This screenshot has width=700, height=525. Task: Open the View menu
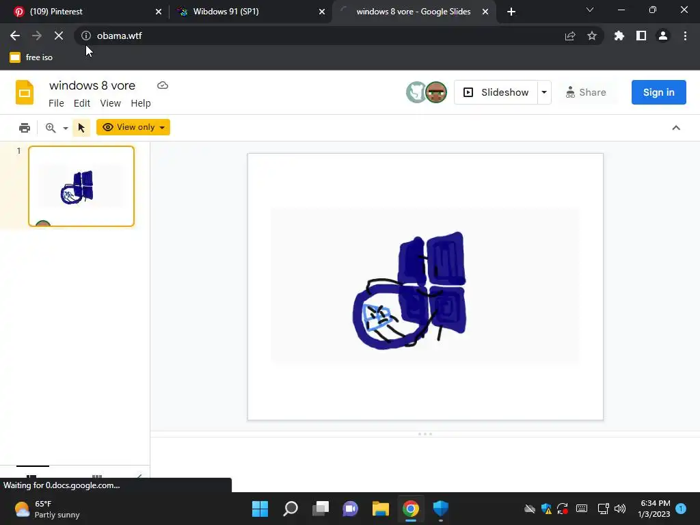pyautogui.click(x=110, y=103)
